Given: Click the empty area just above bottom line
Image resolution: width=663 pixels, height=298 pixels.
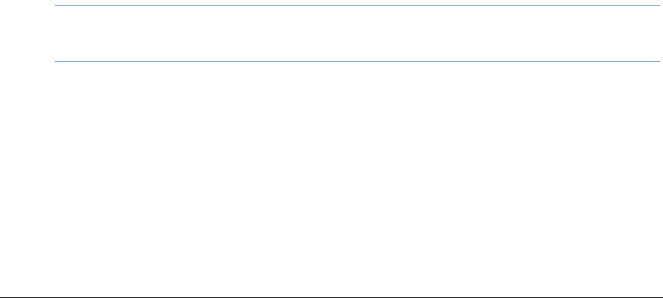Looking at the screenshot, I should pyautogui.click(x=331, y=286).
